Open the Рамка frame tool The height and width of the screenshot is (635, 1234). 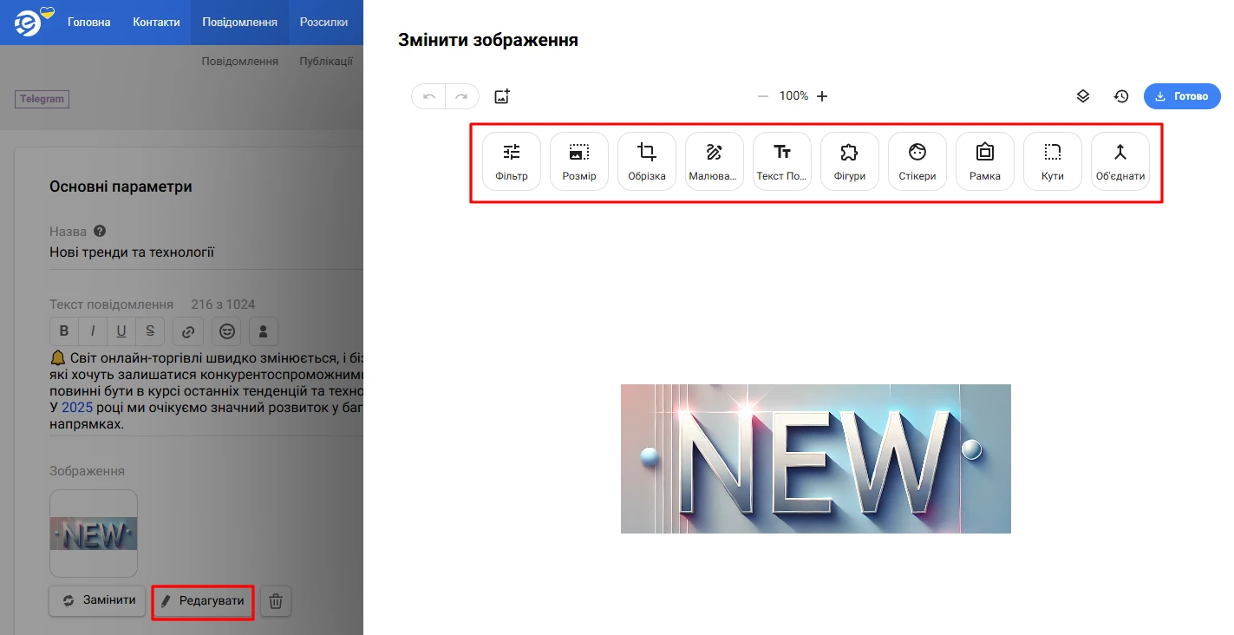pos(985,161)
